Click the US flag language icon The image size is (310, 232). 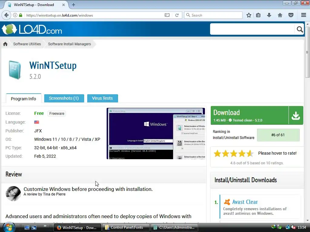(37, 122)
